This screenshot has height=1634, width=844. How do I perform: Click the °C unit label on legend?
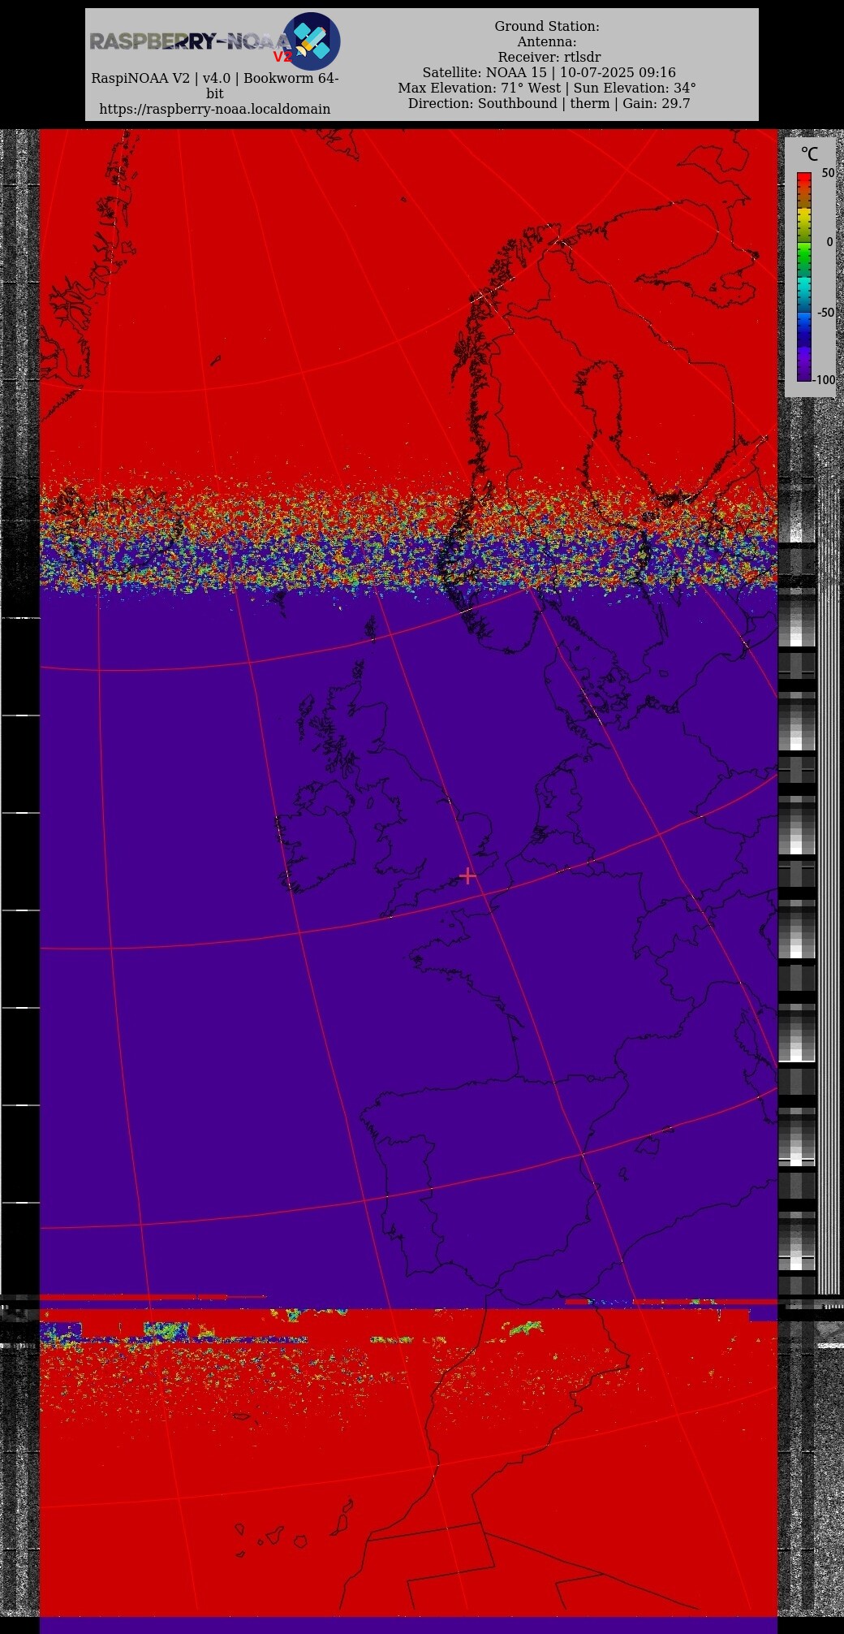coord(809,154)
